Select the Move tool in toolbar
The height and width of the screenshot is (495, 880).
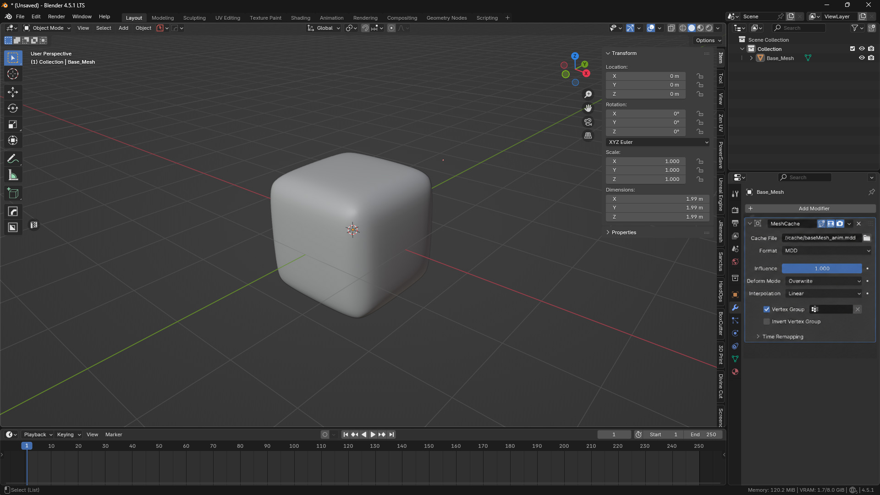(x=13, y=92)
